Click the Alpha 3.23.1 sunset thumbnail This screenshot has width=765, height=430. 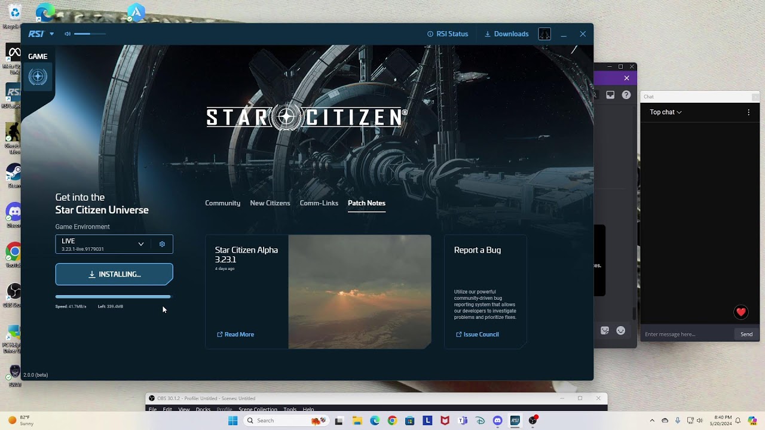(360, 291)
